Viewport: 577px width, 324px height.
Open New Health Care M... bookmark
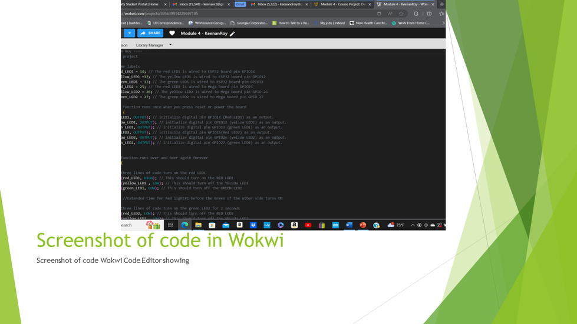[368, 23]
